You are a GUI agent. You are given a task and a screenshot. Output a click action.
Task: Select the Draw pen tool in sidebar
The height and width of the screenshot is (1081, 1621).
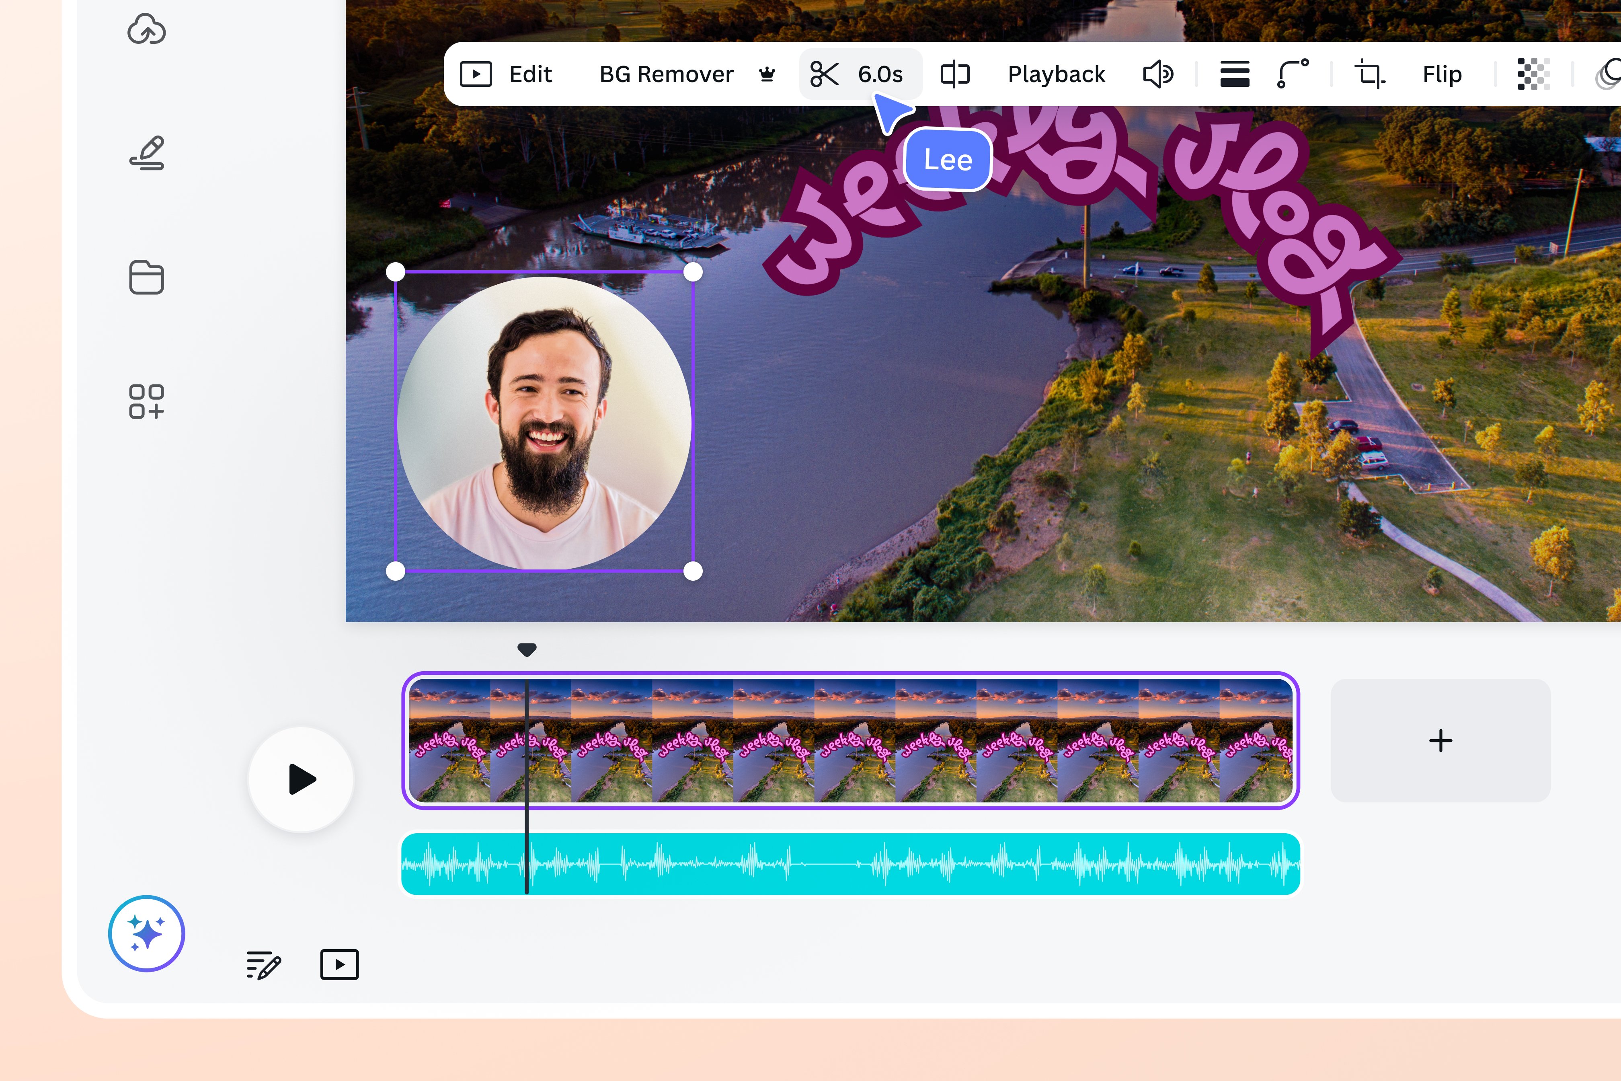pyautogui.click(x=146, y=153)
